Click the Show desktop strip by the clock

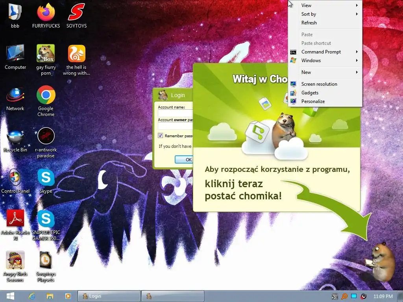tap(400, 296)
